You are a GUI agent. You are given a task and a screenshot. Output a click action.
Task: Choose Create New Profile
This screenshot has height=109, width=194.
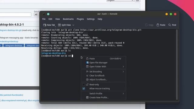(103, 97)
